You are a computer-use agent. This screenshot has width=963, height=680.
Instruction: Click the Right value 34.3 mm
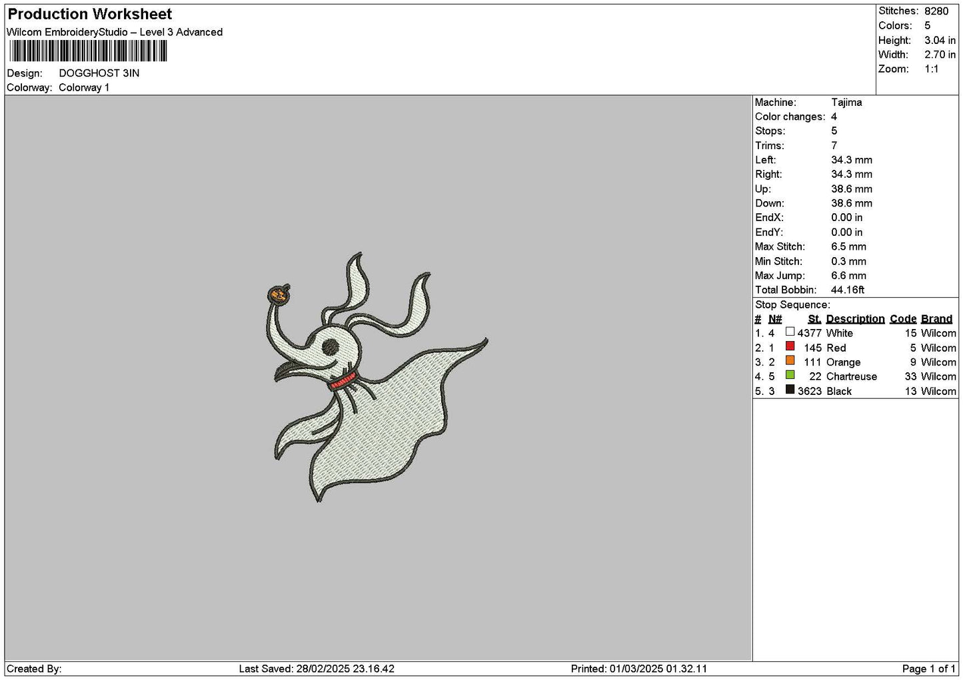point(852,174)
